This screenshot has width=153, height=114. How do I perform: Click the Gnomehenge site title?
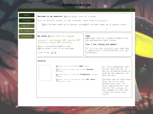(76, 5)
